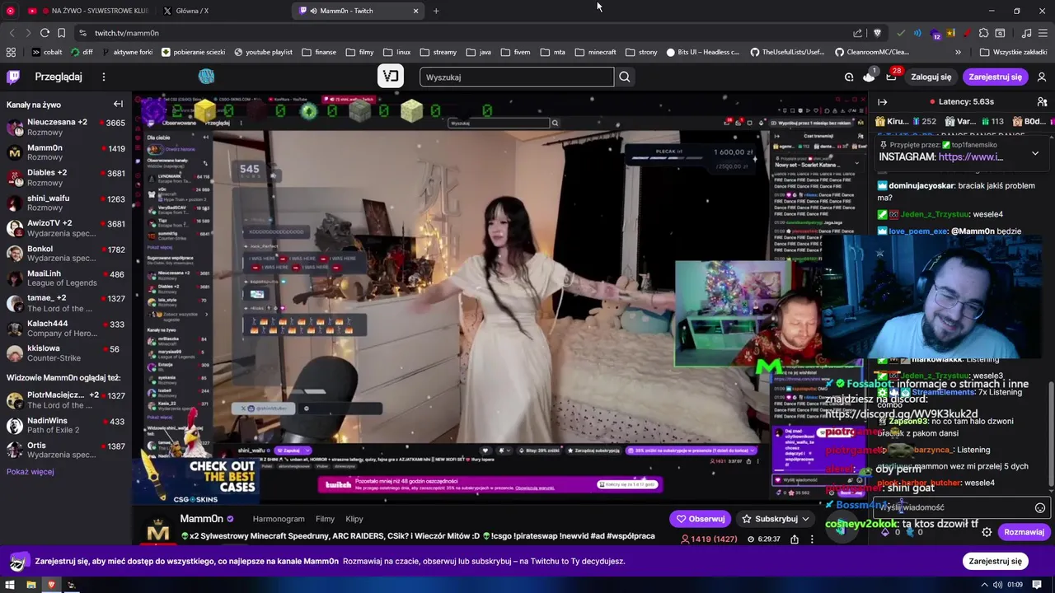The width and height of the screenshot is (1055, 593).
Task: Open the Windows action center icon
Action: [1039, 585]
